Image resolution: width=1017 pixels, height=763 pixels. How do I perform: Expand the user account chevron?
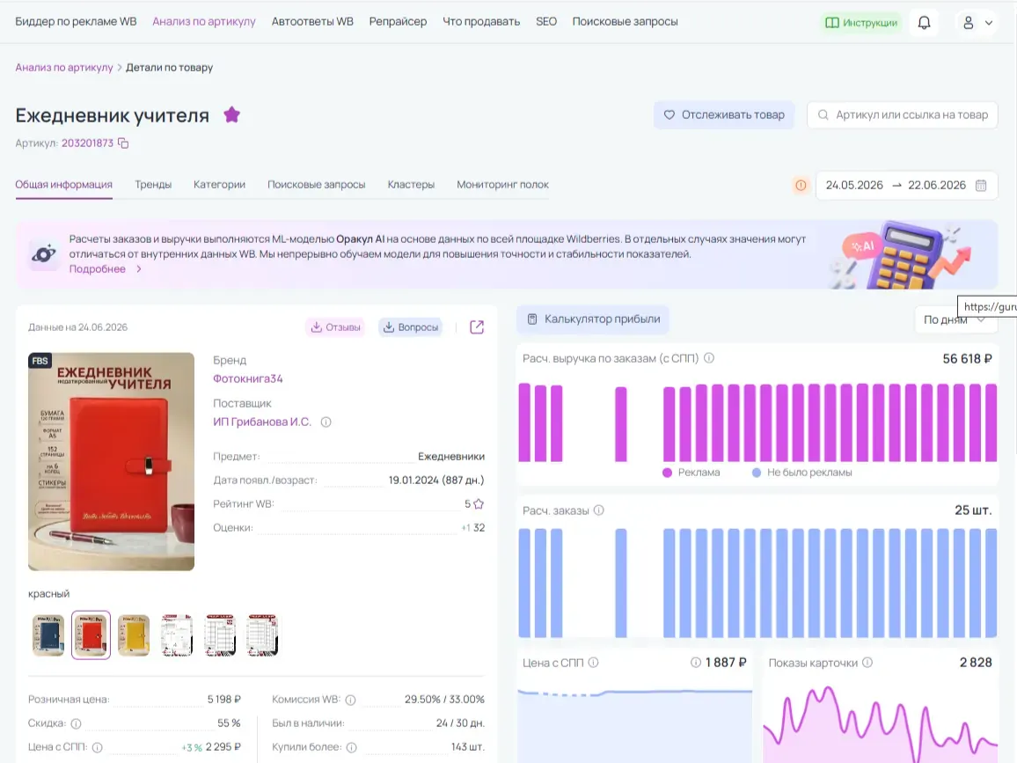point(989,23)
